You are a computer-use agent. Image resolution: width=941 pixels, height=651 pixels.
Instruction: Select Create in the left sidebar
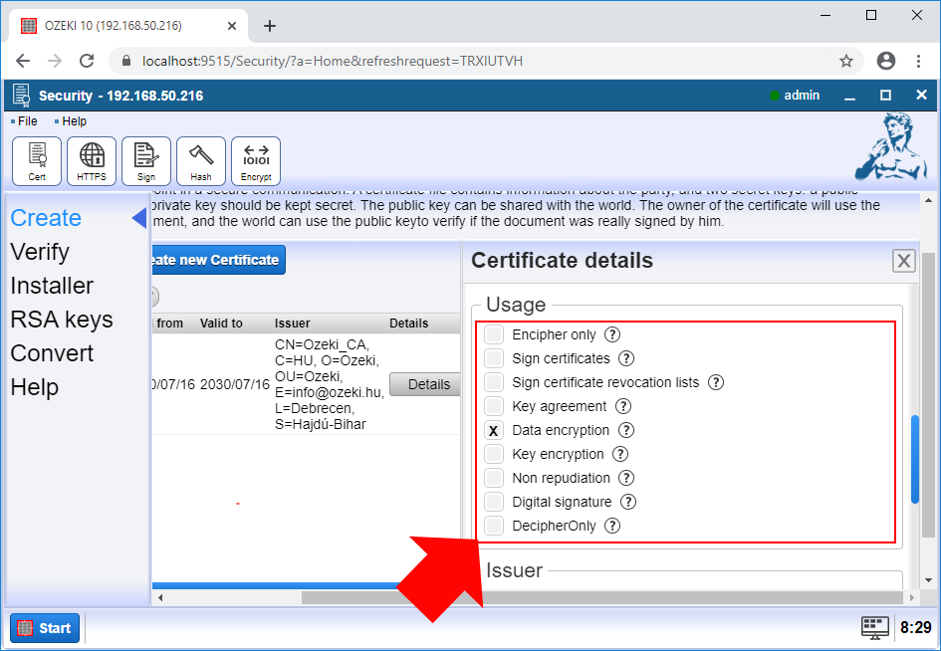(x=46, y=218)
